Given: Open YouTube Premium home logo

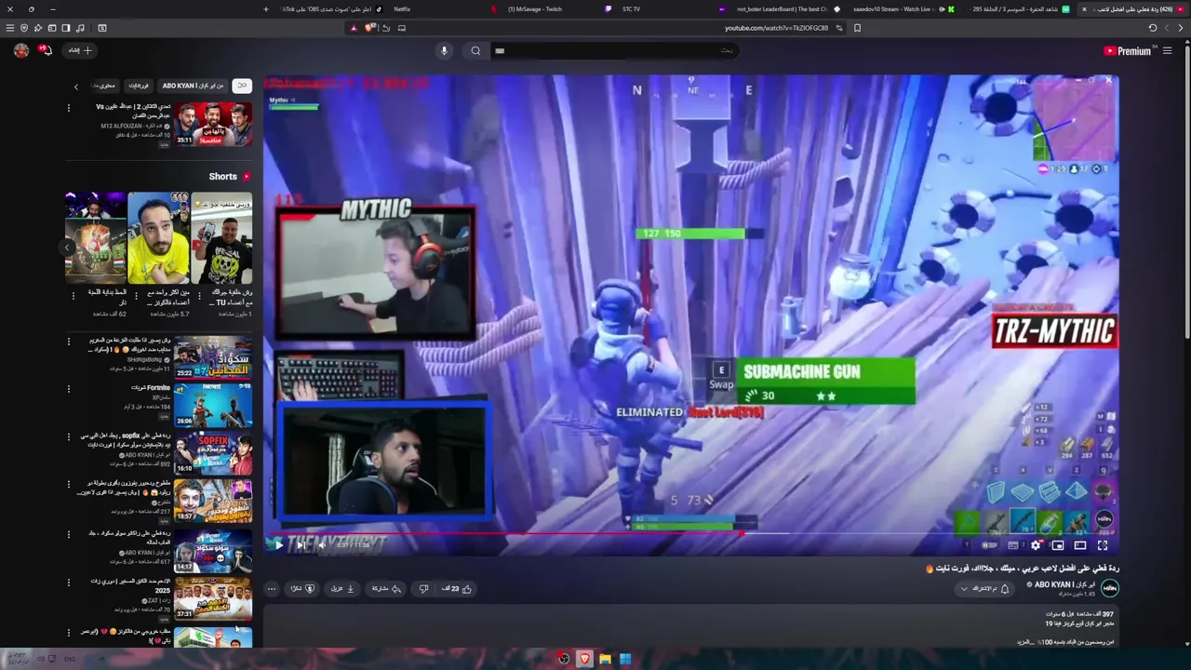Looking at the screenshot, I should point(1127,51).
